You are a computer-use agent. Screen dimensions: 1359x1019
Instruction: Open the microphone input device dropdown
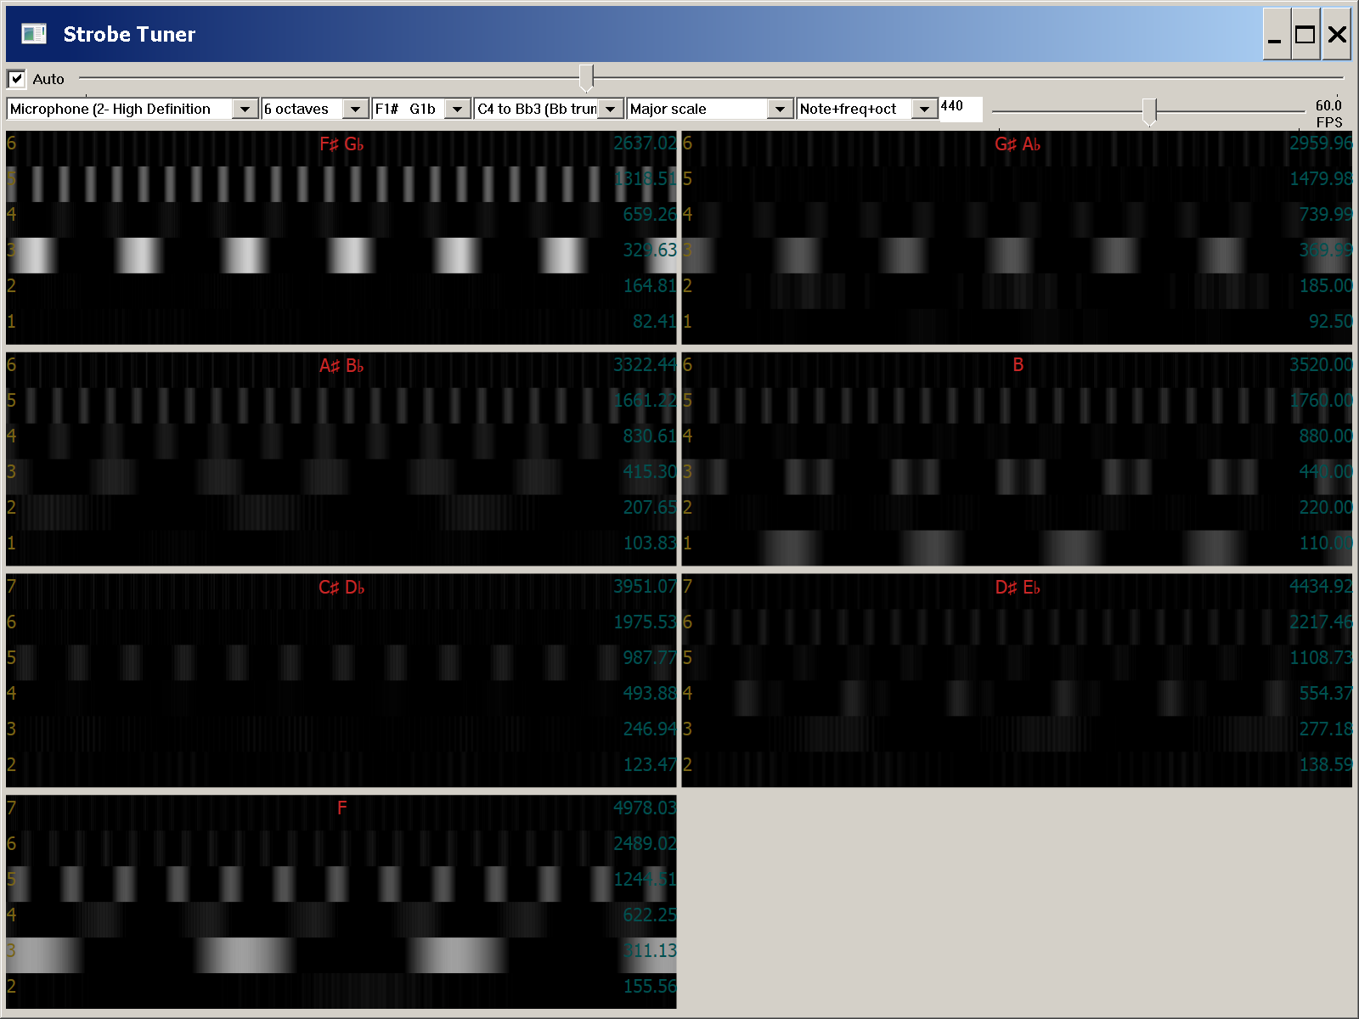pos(245,109)
